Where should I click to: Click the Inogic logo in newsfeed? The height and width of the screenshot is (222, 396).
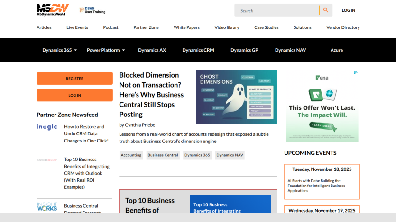coord(47,127)
